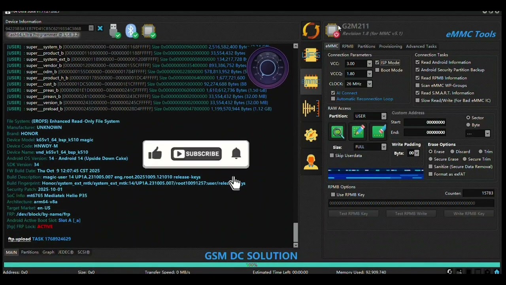Switch to the Partitions tab in eMMC Tools
506x285 pixels.
point(366,46)
